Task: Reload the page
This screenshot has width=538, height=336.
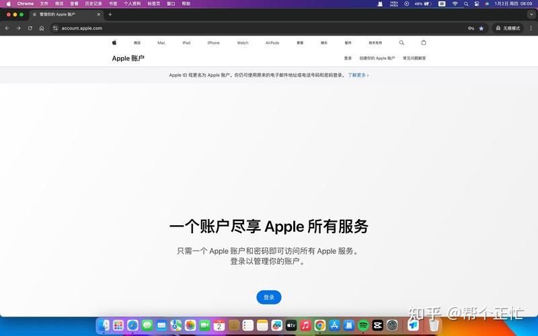Action: point(30,28)
